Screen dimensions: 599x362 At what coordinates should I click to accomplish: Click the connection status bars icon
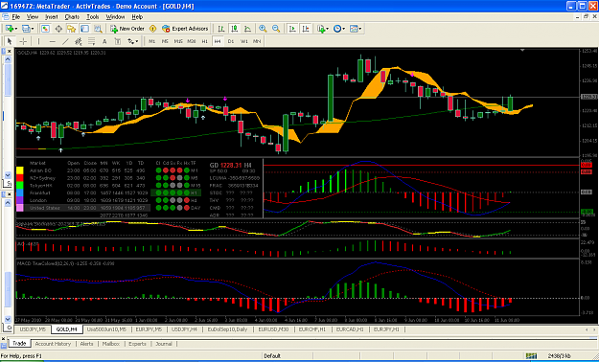point(531,355)
